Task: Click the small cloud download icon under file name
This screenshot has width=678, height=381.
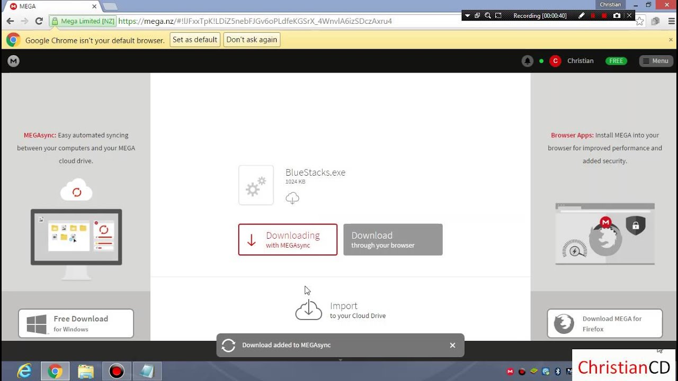Action: (292, 198)
